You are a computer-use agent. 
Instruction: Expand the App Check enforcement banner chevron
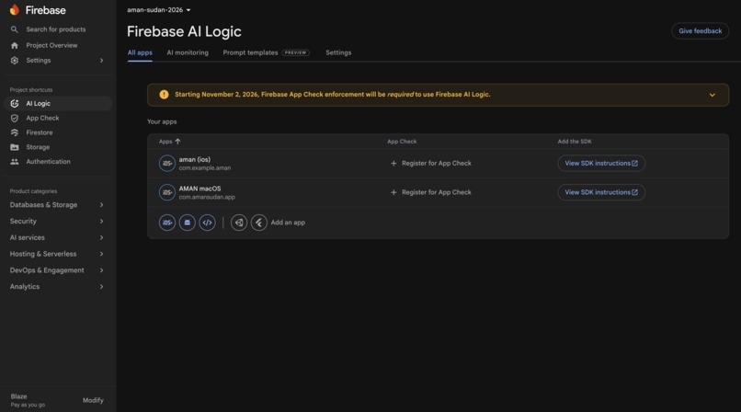712,95
